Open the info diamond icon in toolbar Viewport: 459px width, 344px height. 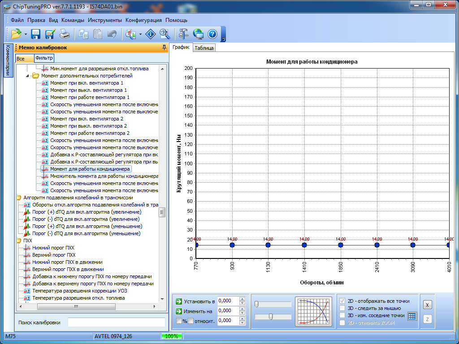tap(151, 34)
